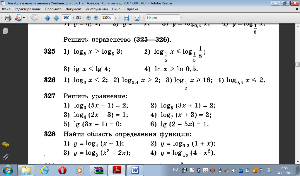The height and width of the screenshot is (176, 300).
Task: Click the heading 'Решить уравнение:'
Action: pyautogui.click(x=95, y=96)
